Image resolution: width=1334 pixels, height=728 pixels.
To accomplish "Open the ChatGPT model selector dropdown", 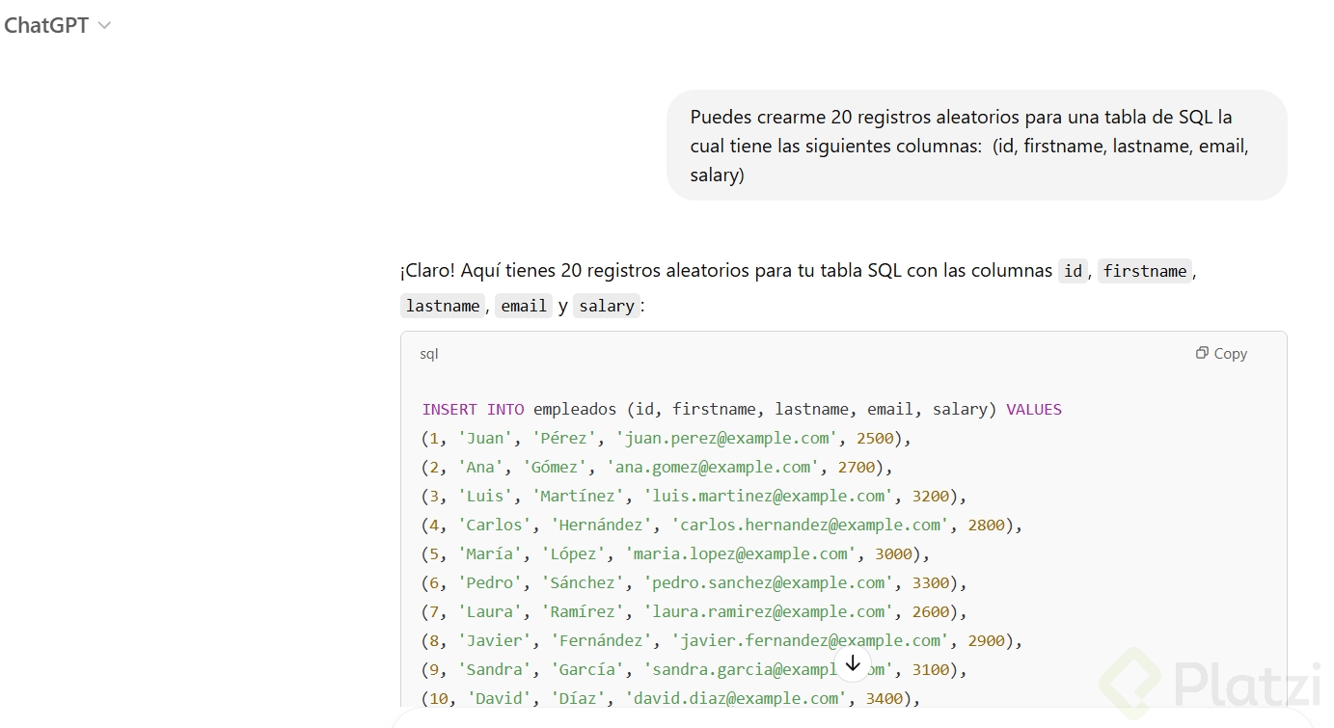I will click(x=56, y=26).
